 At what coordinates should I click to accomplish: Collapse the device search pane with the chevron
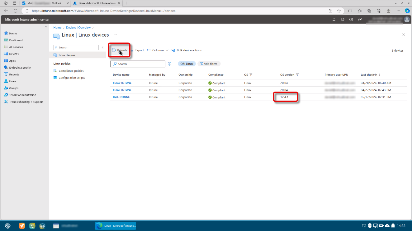(x=102, y=47)
